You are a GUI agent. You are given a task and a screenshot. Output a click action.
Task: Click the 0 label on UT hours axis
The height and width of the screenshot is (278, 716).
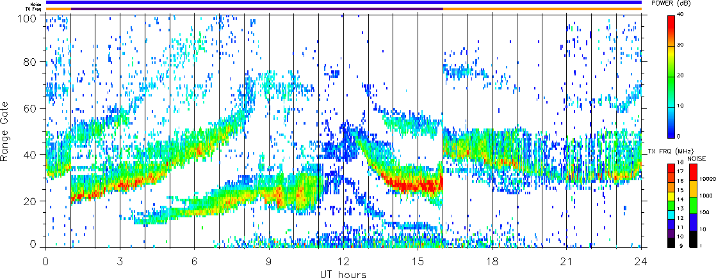click(45, 261)
